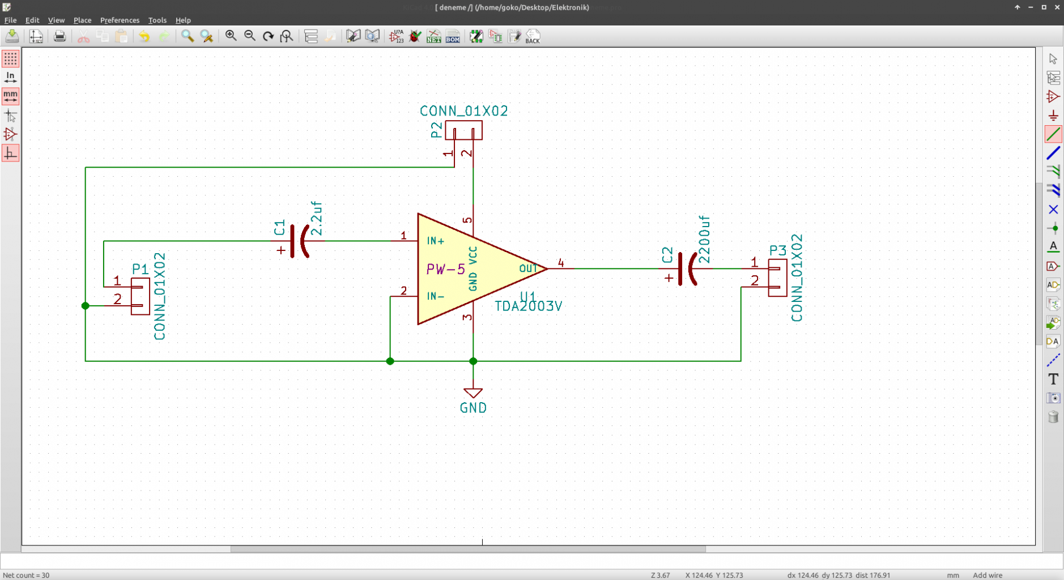The image size is (1064, 580).
Task: Click the Zoom in icon
Action: pyautogui.click(x=231, y=36)
